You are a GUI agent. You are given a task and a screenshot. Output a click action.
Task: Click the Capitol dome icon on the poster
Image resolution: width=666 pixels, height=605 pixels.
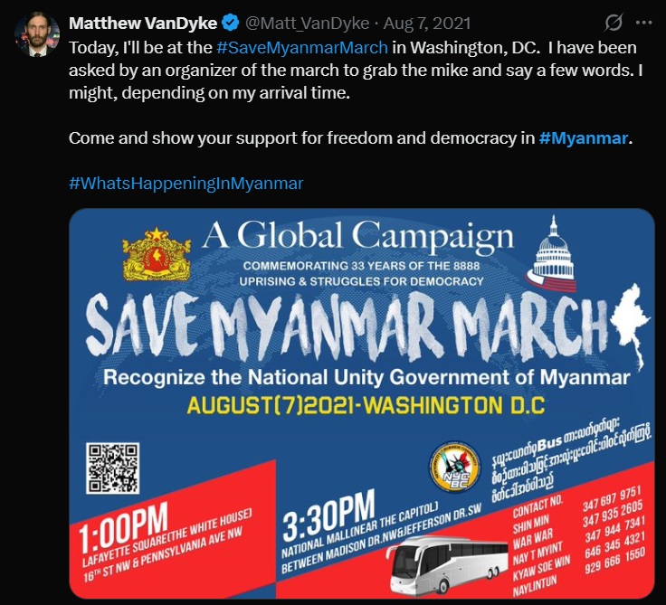point(552,254)
